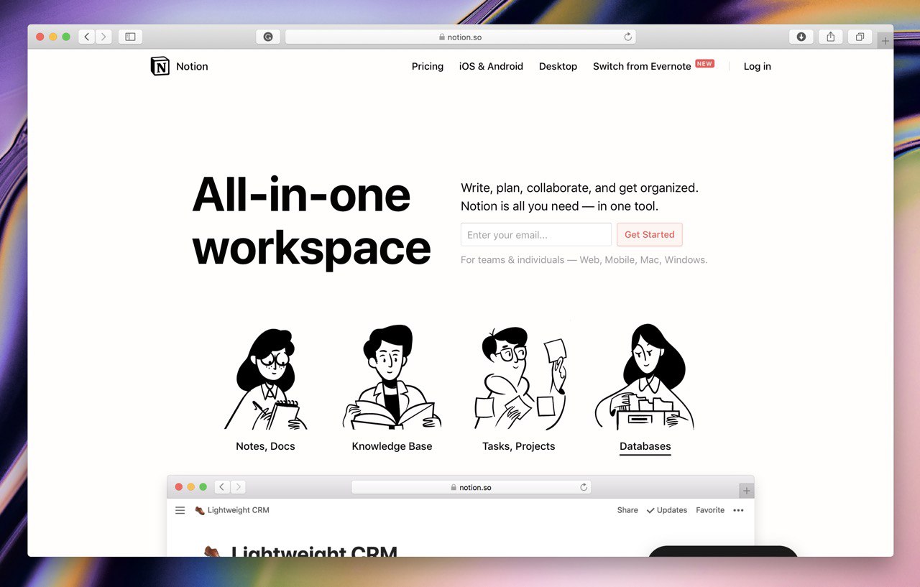The height and width of the screenshot is (587, 920).
Task: Click the large Lightweight CRM heading
Action: [314, 552]
